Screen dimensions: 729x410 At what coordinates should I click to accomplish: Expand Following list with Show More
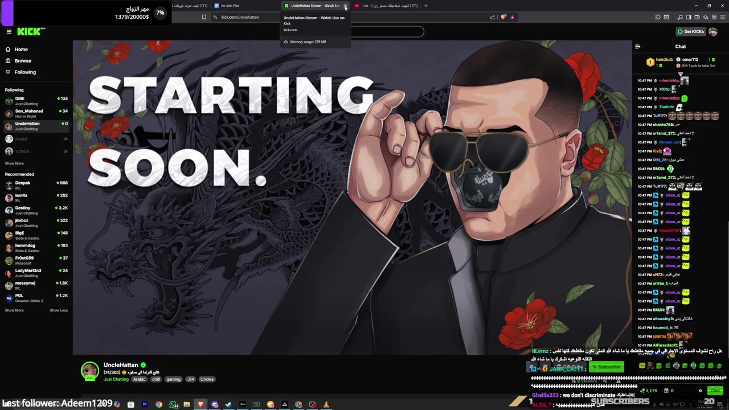tap(14, 163)
